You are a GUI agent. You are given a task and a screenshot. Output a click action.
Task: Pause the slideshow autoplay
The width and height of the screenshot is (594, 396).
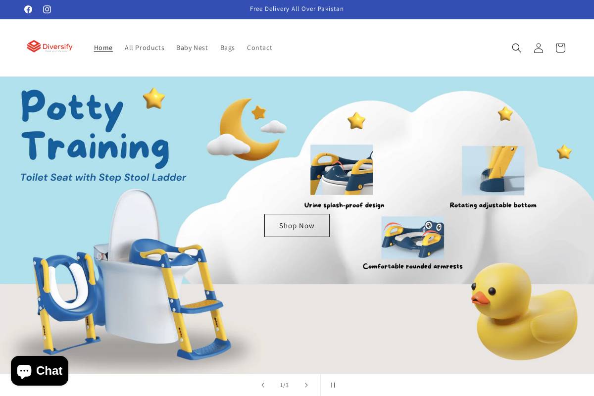click(333, 385)
